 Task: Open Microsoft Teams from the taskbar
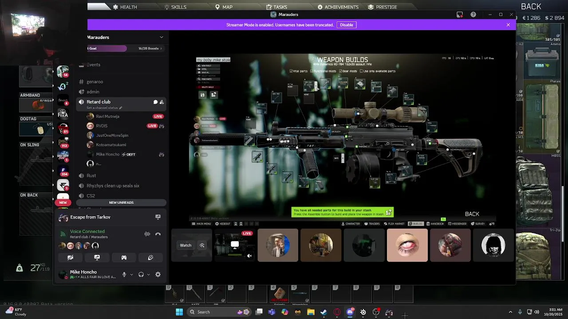tap(272, 312)
